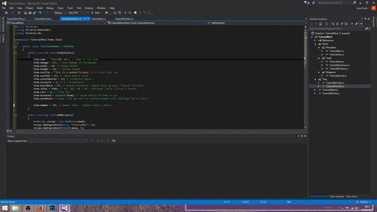Viewport: 377px width, 212px height.
Task: Open the editor zoom percentage dropdown
Action: [12, 131]
